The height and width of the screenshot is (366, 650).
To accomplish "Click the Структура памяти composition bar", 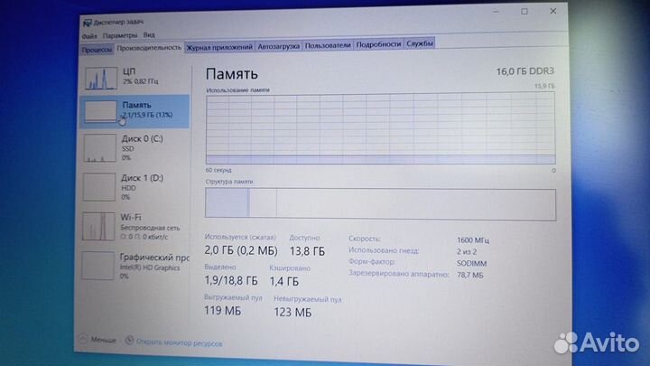I will (x=381, y=203).
